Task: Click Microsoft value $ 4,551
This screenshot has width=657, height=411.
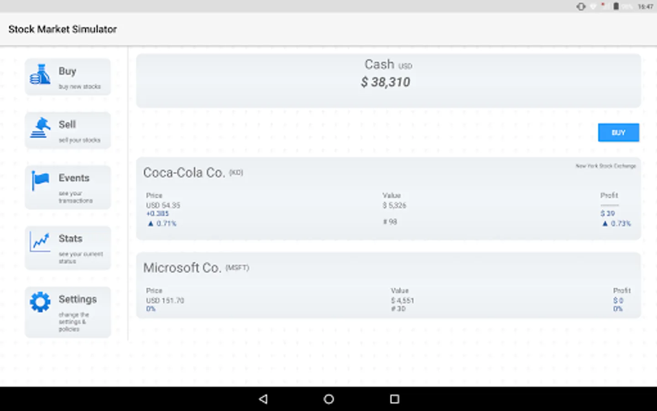Action: [402, 300]
